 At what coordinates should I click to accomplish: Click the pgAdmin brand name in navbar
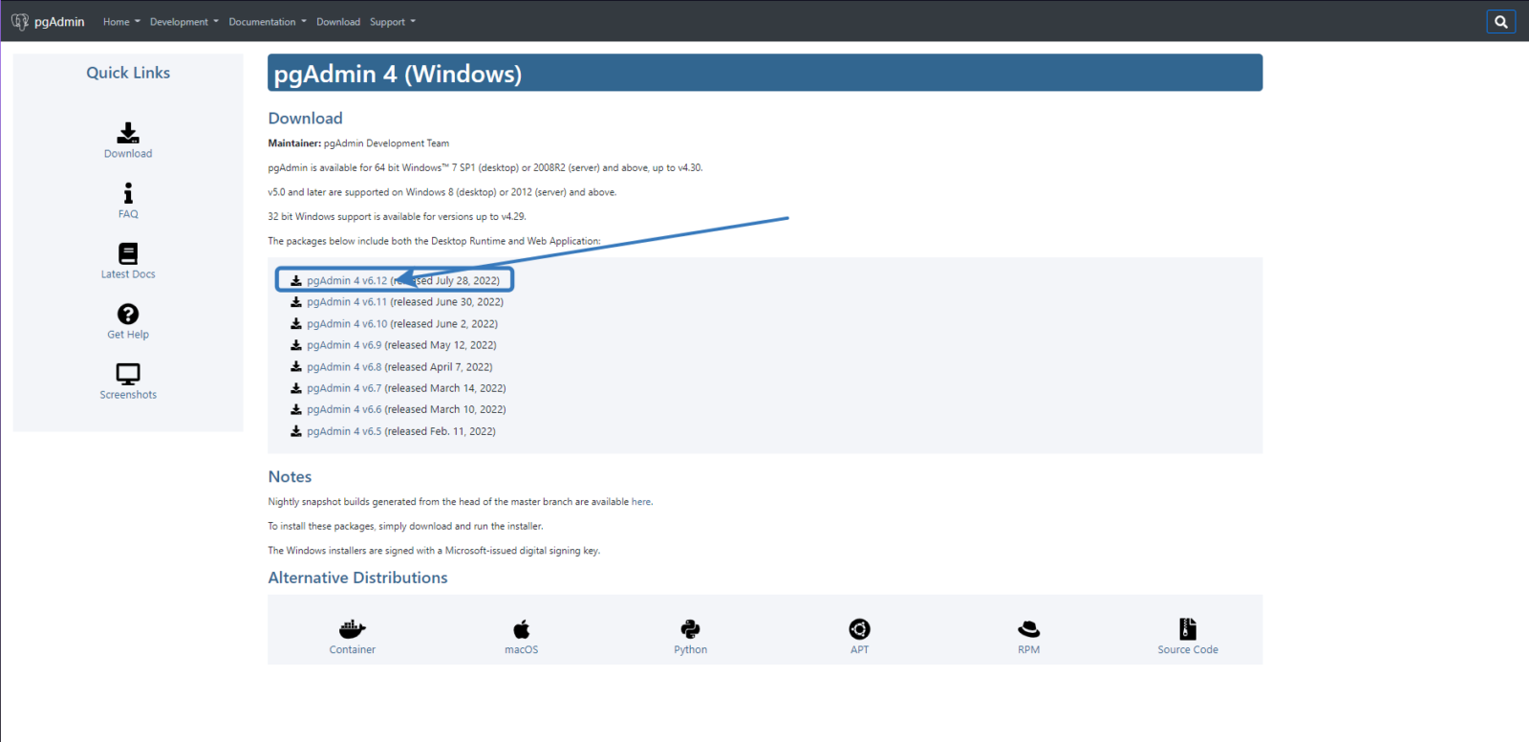(59, 22)
